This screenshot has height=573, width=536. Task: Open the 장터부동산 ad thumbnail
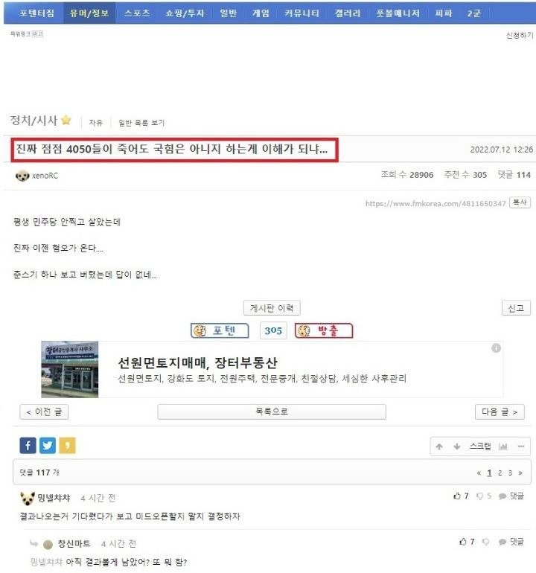(70, 369)
